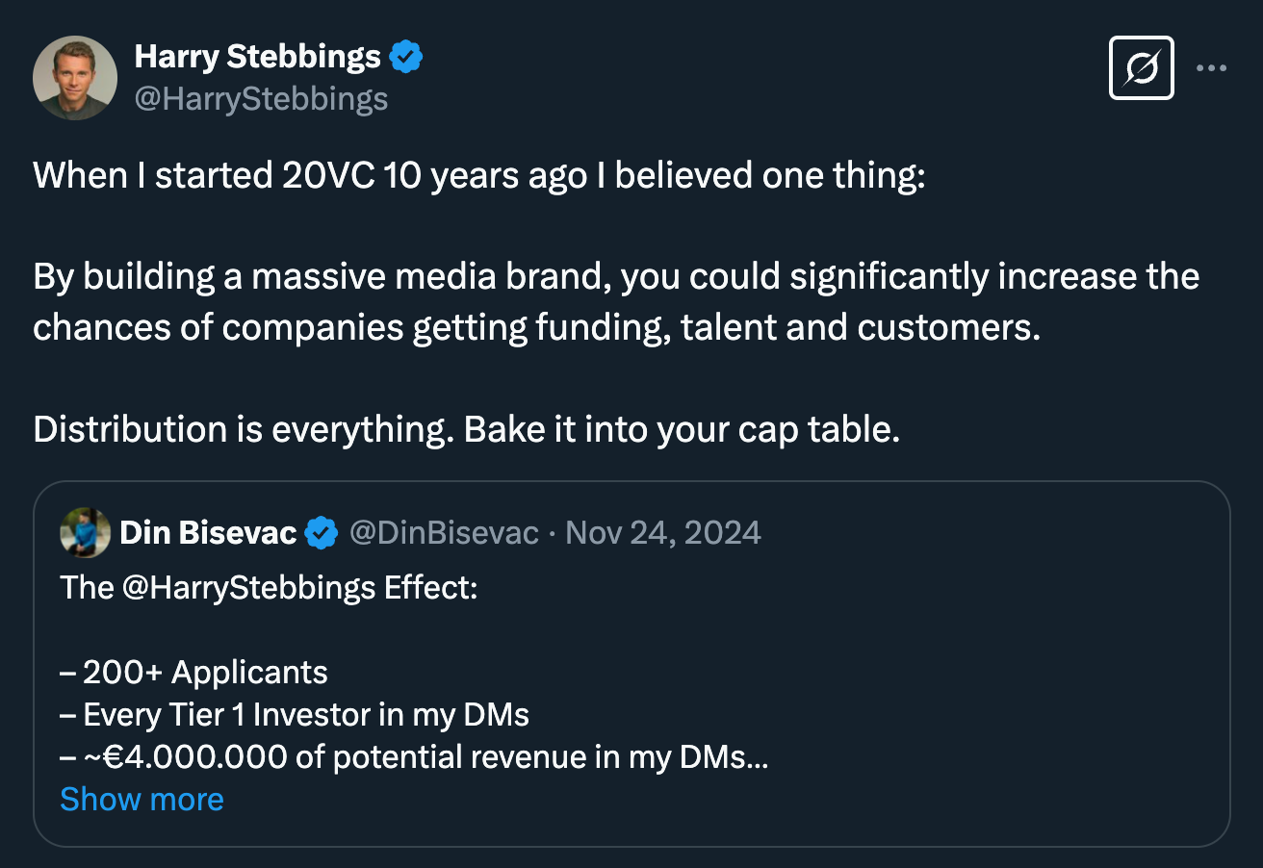Click the Nov 24, 2024 timestamp
The width and height of the screenshot is (1263, 868).
(663, 532)
